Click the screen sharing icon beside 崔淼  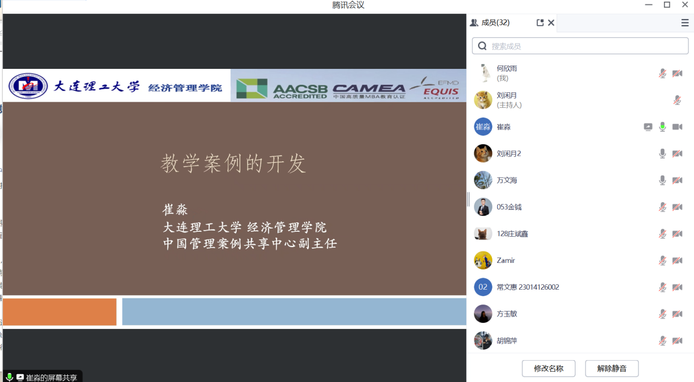click(648, 127)
